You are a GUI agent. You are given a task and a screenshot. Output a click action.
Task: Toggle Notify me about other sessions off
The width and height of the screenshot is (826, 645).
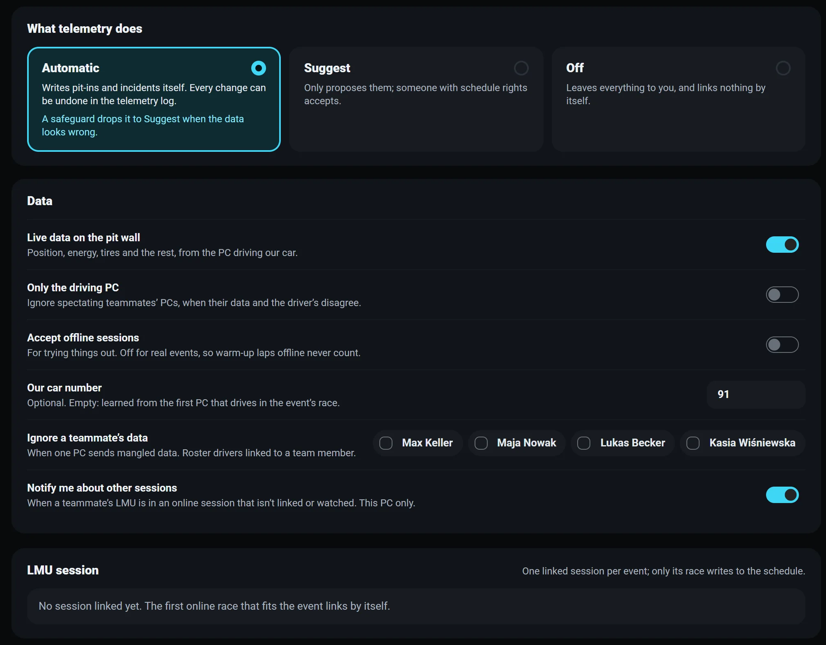tap(782, 495)
